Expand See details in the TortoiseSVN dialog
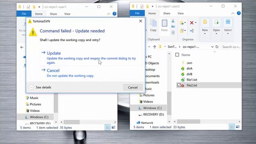 pos(40,87)
